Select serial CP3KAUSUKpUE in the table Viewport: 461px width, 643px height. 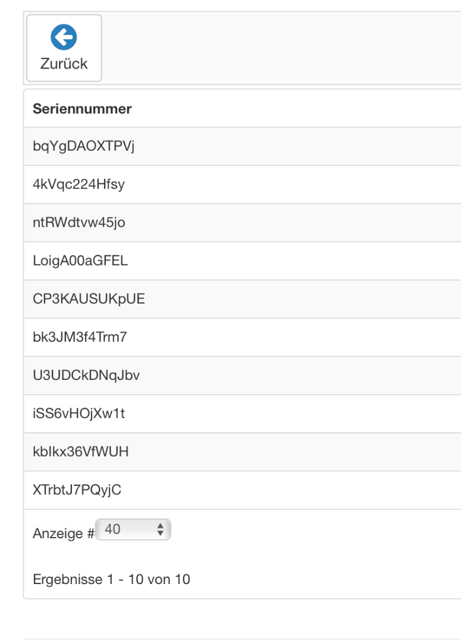pyautogui.click(x=89, y=299)
